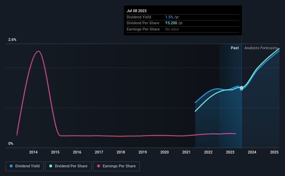Click the ₹5.200 dividend per share value
This screenshot has width=285, height=176.
pos(171,23)
